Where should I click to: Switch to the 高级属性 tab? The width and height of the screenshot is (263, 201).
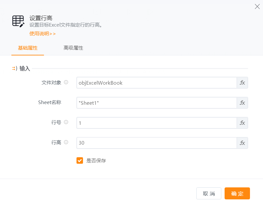click(x=73, y=48)
